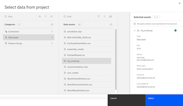The width and height of the screenshot is (183, 106).
Task: Click the mime type text/x-script.python value
Action: click(x=145, y=69)
